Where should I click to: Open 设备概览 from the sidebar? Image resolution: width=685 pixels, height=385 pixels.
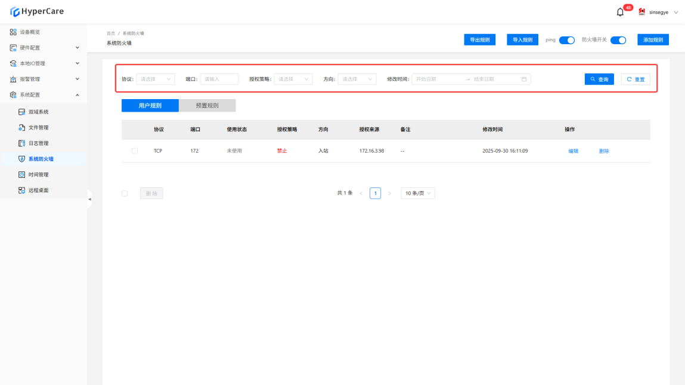[x=30, y=32]
